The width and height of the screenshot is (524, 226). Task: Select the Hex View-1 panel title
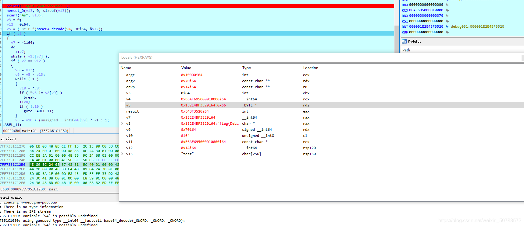click(8, 139)
